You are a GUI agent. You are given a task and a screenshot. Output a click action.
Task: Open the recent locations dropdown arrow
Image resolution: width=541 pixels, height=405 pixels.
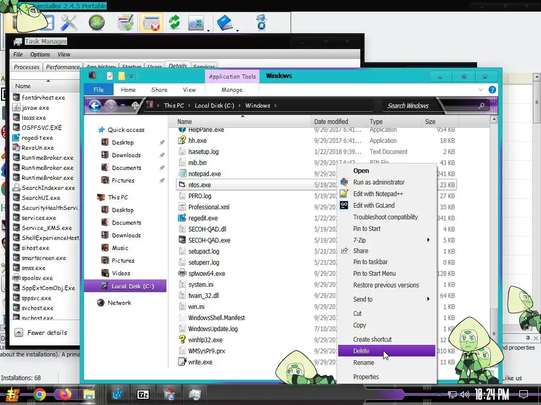click(x=123, y=105)
